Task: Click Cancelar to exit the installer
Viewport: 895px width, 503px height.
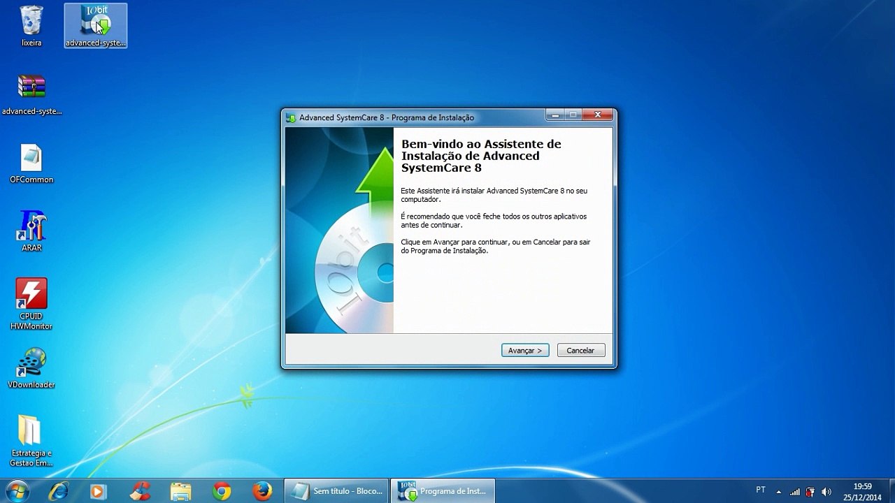Action: pyautogui.click(x=581, y=351)
